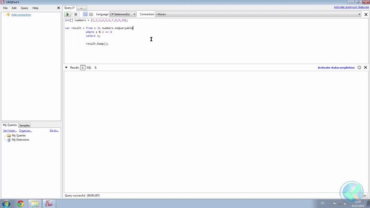Select My Extensions in tree

pyautogui.click(x=20, y=140)
